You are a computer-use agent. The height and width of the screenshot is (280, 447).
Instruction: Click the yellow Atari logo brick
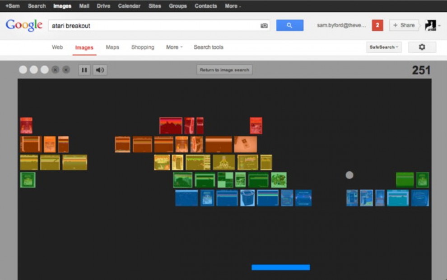224,162
